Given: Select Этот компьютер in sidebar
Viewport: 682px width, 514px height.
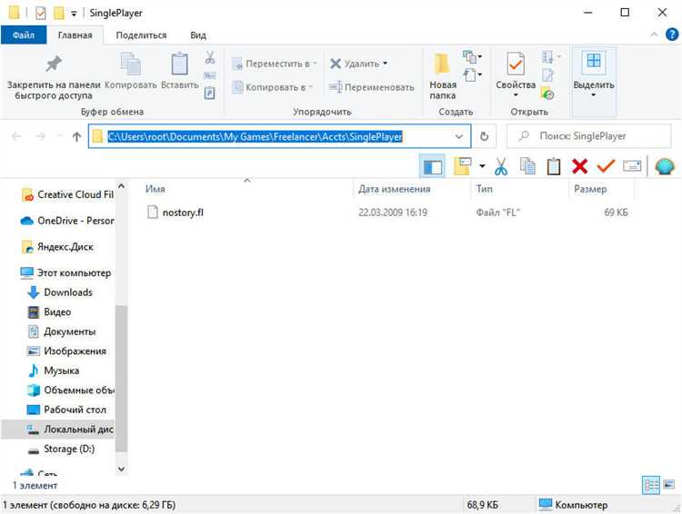Looking at the screenshot, I should (66, 272).
